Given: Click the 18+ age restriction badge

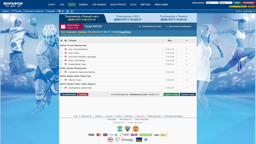Looking at the screenshot, I should click(110, 140).
